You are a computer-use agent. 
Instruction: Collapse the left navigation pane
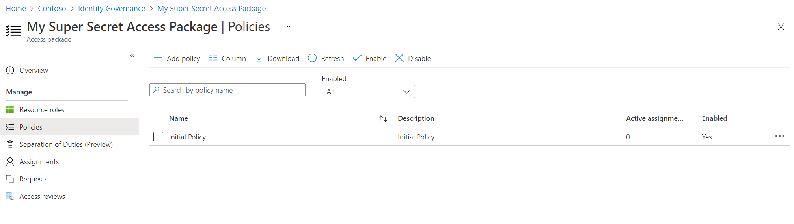point(132,56)
